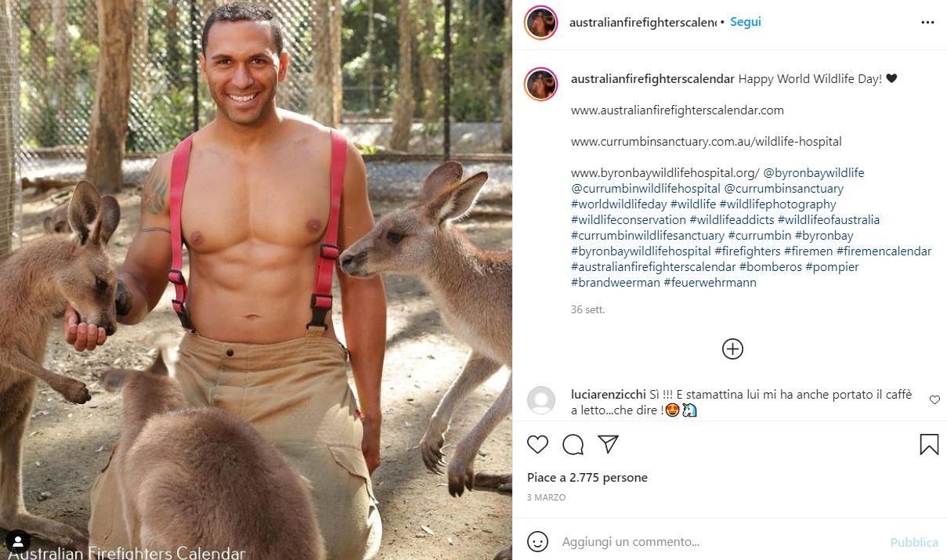Load more comments with plus circle
This screenshot has width=947, height=560.
coord(732,349)
